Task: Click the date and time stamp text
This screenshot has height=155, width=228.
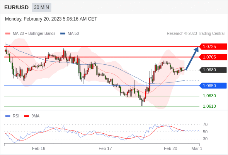Action: (51, 19)
